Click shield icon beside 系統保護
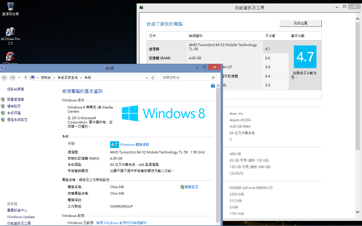This screenshot has height=226, width=362. point(3,113)
